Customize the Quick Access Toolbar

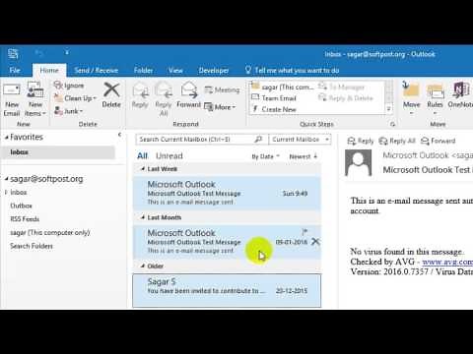pyautogui.click(x=67, y=52)
